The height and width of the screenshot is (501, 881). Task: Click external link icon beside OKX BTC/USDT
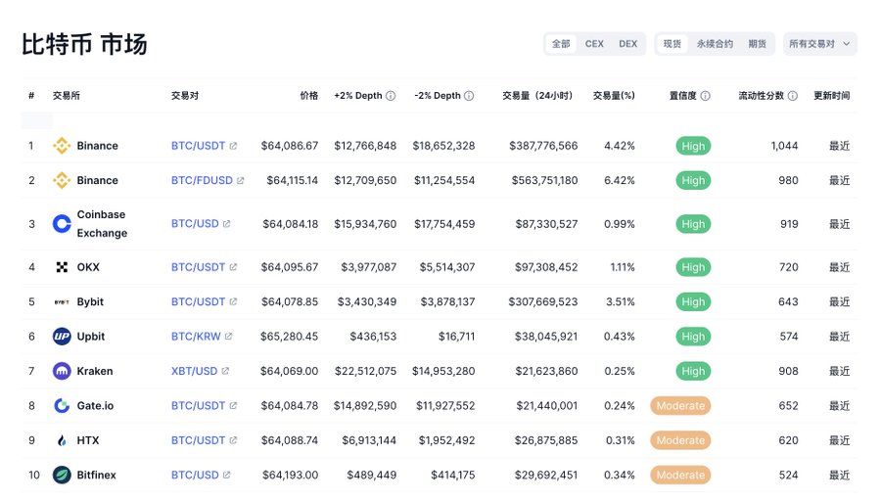233,267
